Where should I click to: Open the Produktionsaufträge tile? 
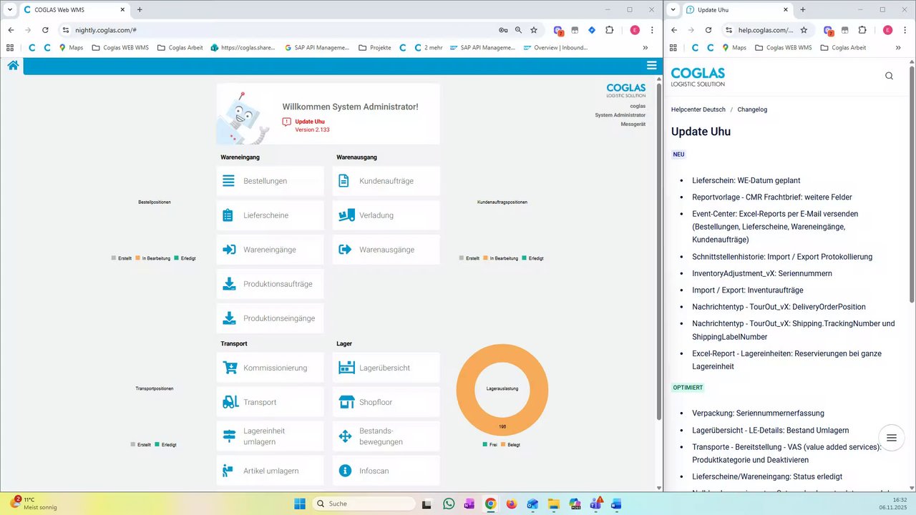[x=271, y=284]
